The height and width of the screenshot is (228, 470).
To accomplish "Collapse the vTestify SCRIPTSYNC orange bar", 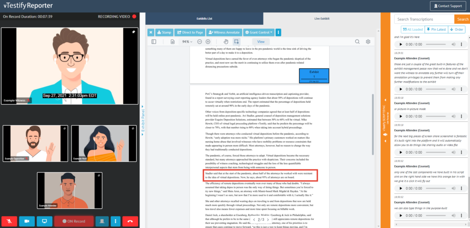I will [x=385, y=121].
